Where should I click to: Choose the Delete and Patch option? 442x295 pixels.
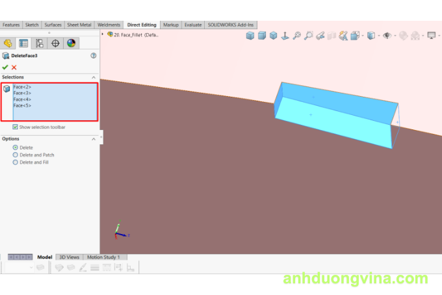point(16,155)
